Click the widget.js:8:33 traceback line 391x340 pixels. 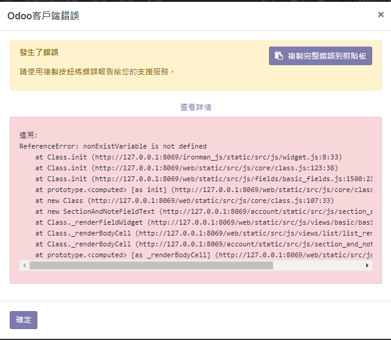(189, 157)
